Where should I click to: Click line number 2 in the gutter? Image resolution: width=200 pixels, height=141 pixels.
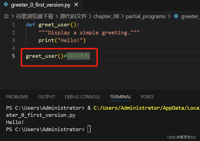[x=13, y=33]
